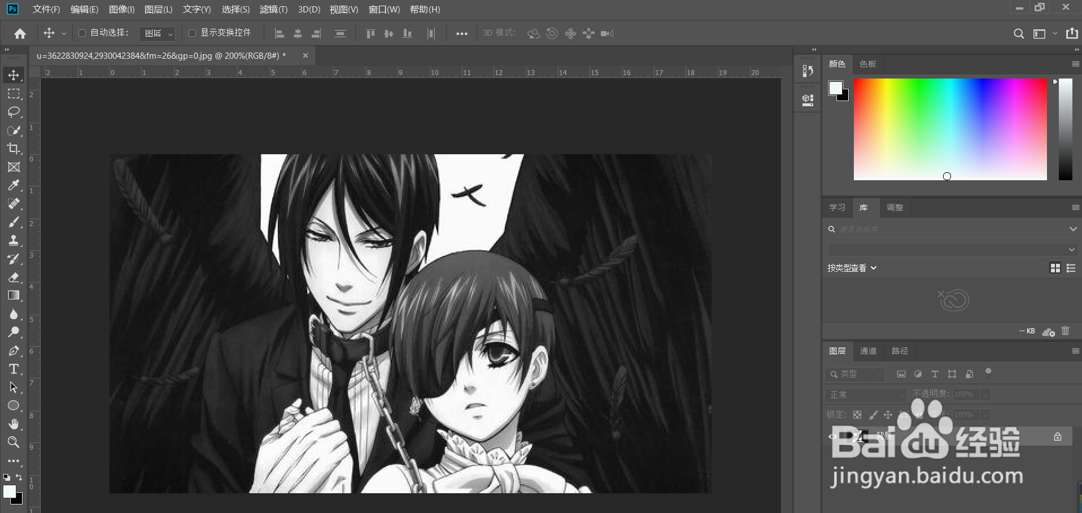The width and height of the screenshot is (1082, 513).
Task: Open the 正常 blend mode dropdown
Action: click(866, 394)
